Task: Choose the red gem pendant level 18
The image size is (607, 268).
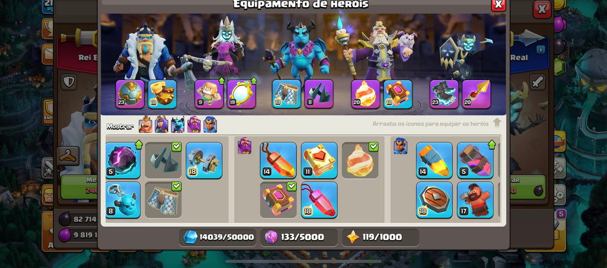Action: [x=320, y=200]
